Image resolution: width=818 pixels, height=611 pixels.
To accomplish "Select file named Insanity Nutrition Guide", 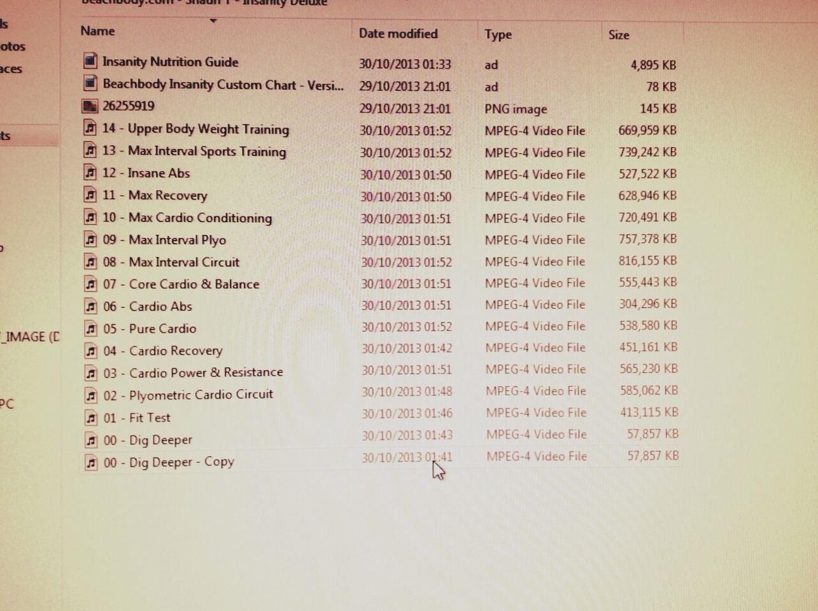I will [x=171, y=62].
